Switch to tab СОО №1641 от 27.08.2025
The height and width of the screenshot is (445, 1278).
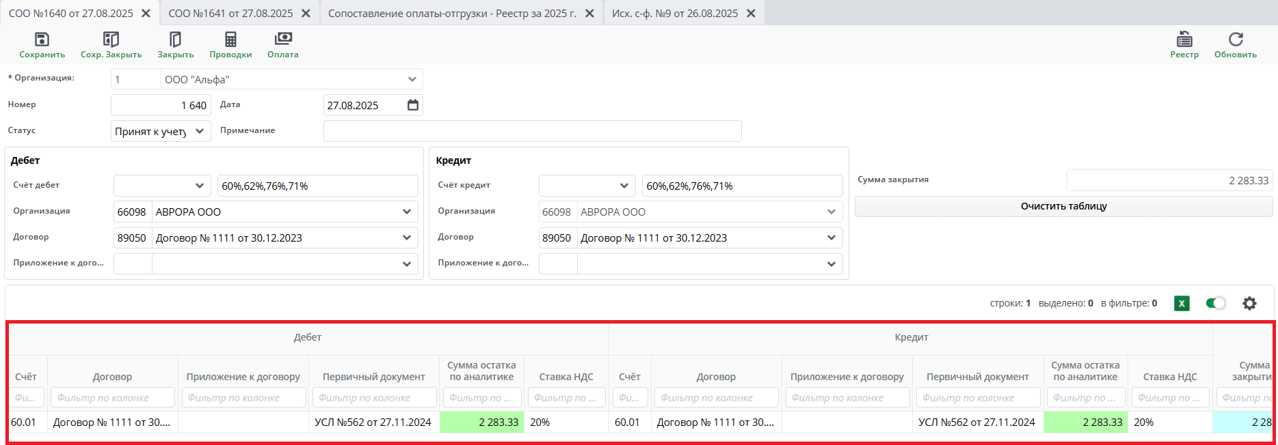[x=230, y=14]
